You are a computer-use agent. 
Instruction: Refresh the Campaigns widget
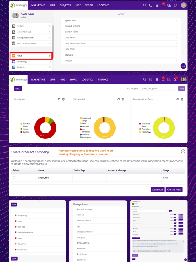coord(59,99)
